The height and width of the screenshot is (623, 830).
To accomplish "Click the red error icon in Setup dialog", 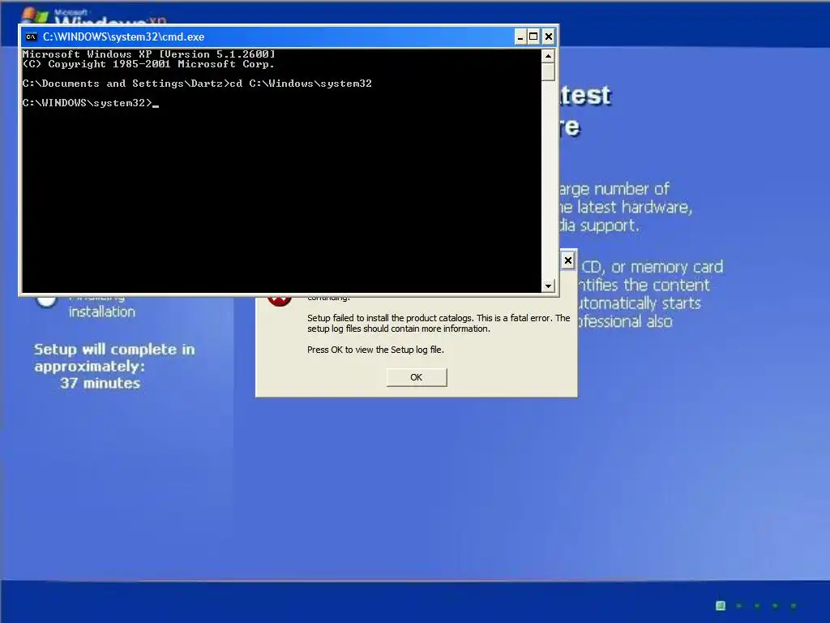I will 280,300.
